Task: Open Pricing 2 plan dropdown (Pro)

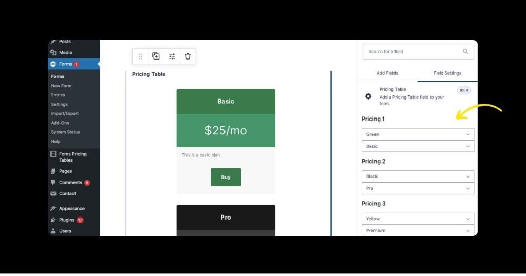Action: tap(418, 189)
